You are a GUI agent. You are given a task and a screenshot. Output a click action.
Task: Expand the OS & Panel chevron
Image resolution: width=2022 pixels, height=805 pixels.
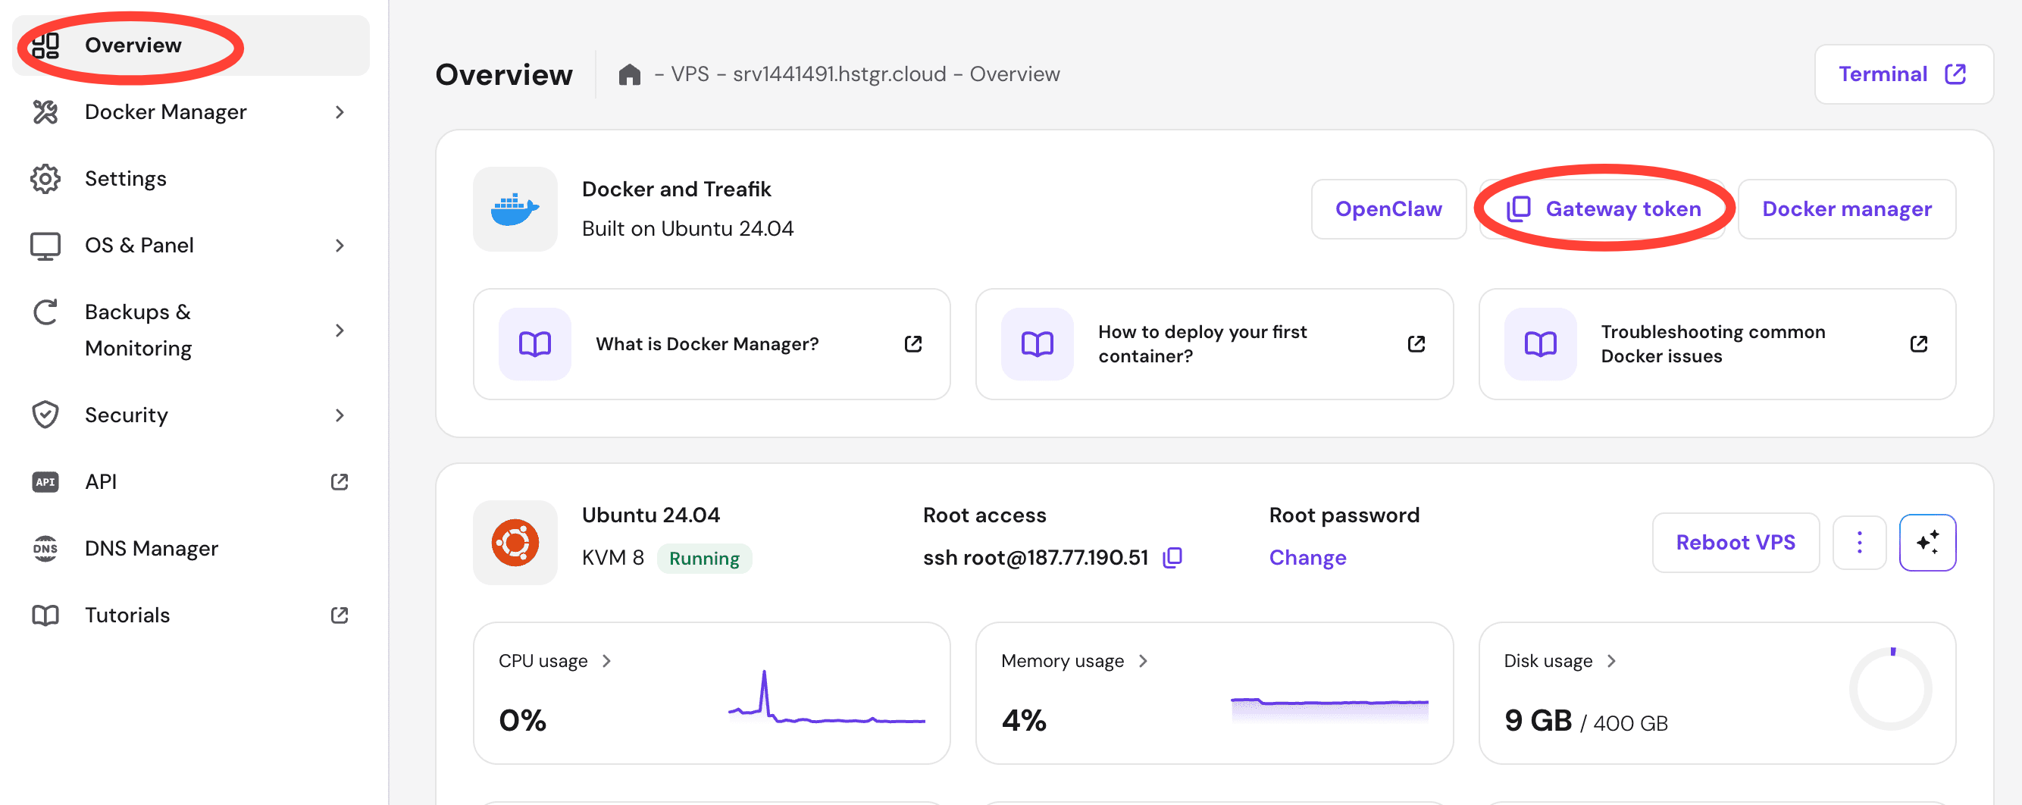click(x=340, y=246)
